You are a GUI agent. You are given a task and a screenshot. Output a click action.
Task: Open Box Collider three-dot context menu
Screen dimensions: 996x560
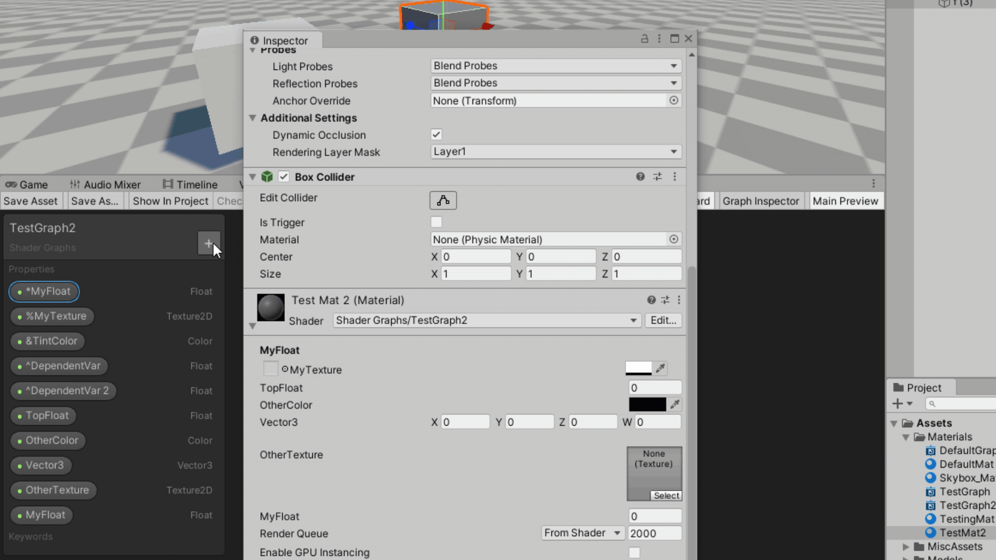674,177
